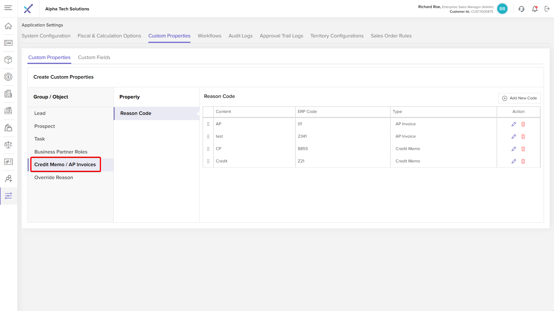Open the hamburger menu icon
This screenshot has width=554, height=311.
tap(8, 8)
